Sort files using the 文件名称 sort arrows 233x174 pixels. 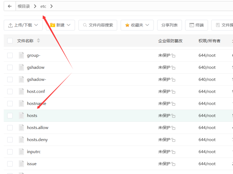(39, 41)
